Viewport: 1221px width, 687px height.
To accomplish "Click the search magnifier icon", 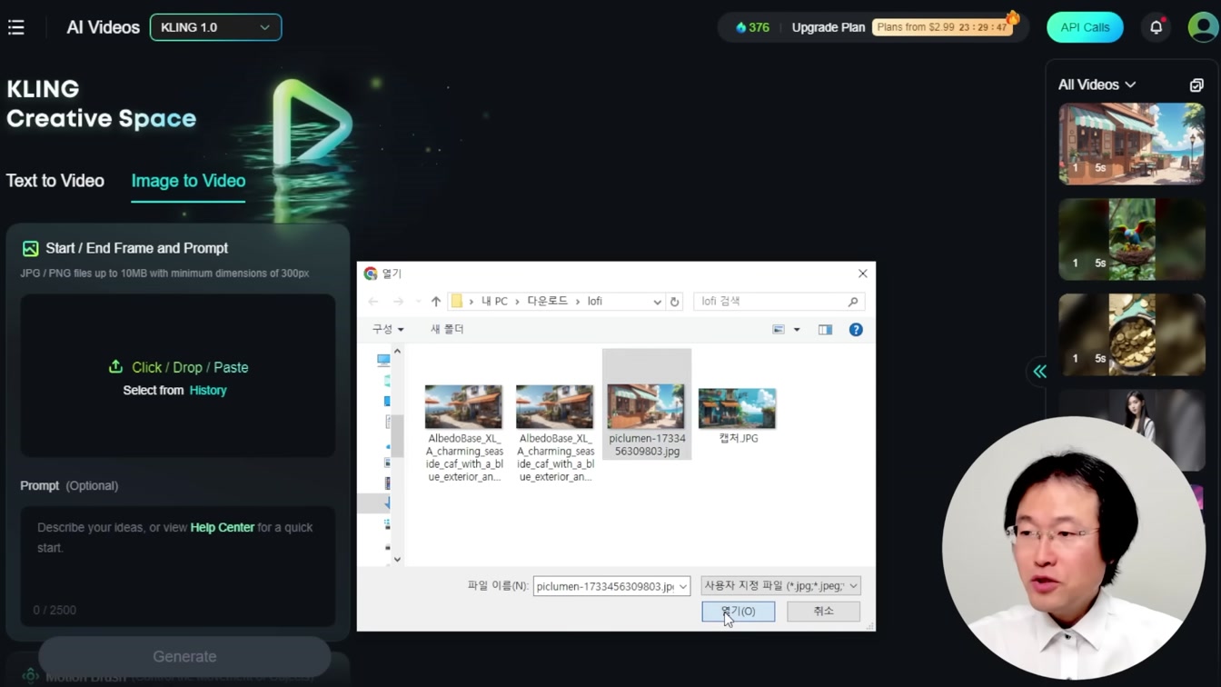I will point(853,302).
